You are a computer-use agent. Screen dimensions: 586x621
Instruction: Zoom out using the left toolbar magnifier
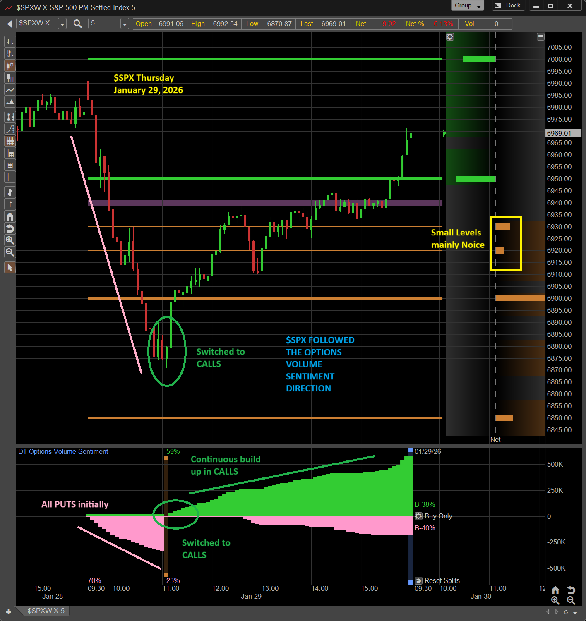(x=10, y=252)
